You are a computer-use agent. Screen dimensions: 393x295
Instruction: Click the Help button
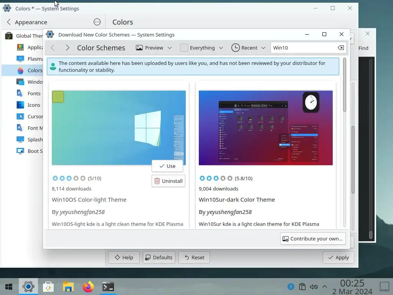click(x=124, y=257)
